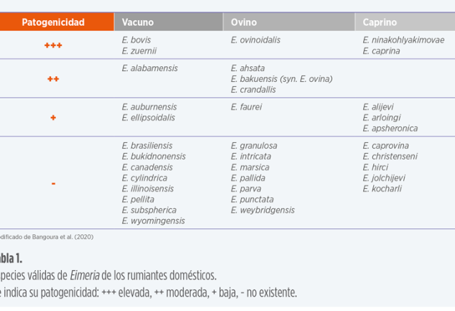Click the E. kocharli entry
This screenshot has height=311, width=455.
pos(382,189)
